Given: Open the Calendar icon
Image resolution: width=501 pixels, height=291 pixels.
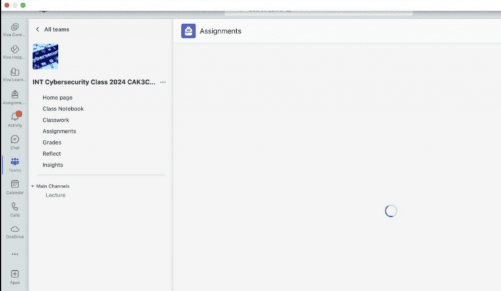Looking at the screenshot, I should tap(14, 186).
